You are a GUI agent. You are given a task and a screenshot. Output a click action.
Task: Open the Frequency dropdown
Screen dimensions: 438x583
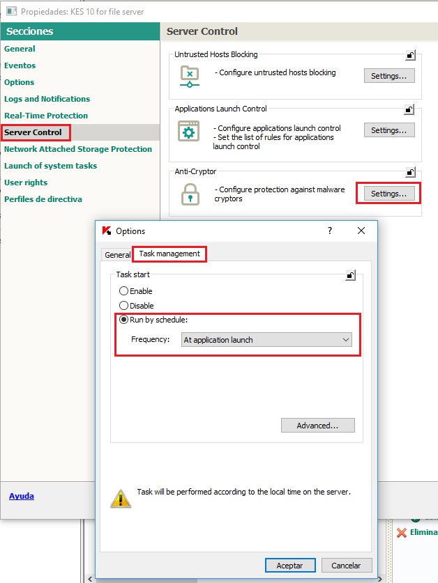[x=266, y=339]
